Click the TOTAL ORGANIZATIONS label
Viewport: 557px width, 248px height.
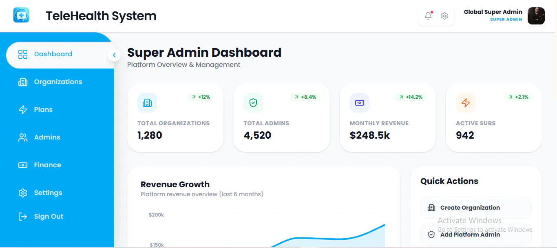click(174, 123)
